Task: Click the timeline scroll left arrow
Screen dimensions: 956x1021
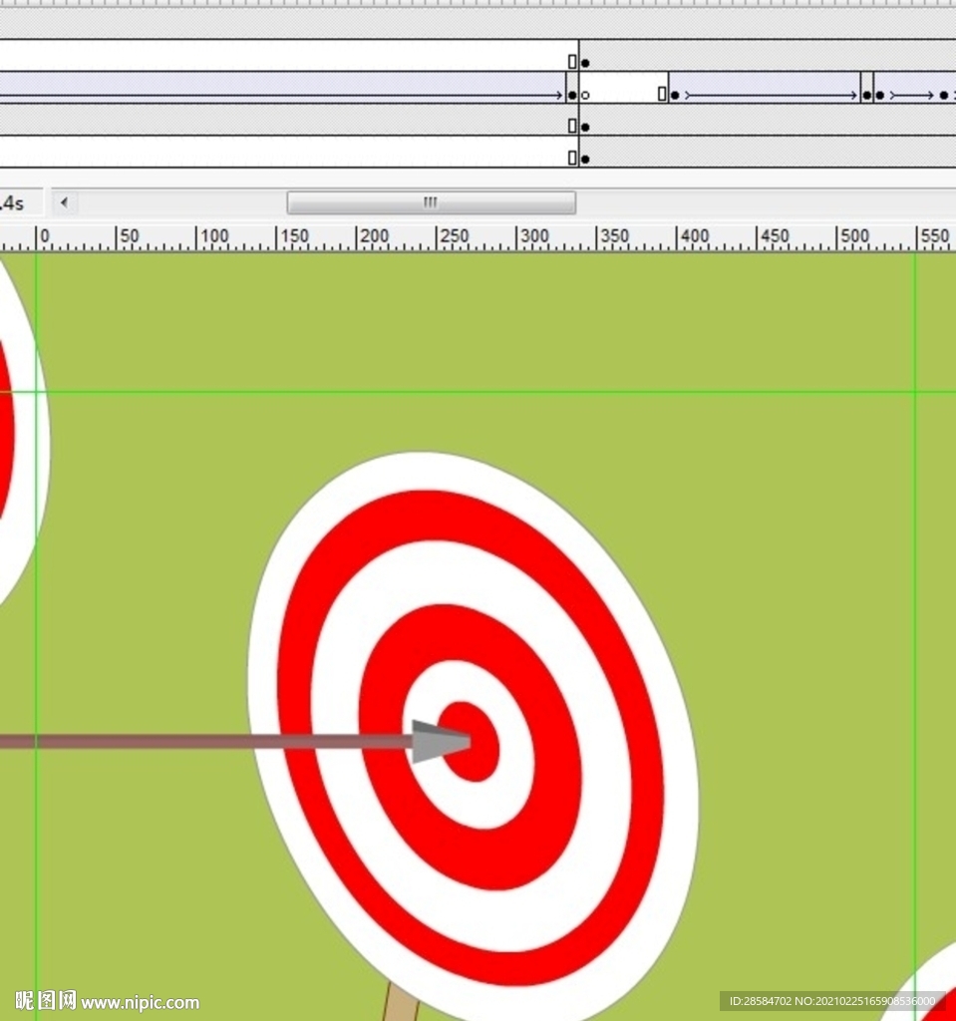Action: coord(65,203)
